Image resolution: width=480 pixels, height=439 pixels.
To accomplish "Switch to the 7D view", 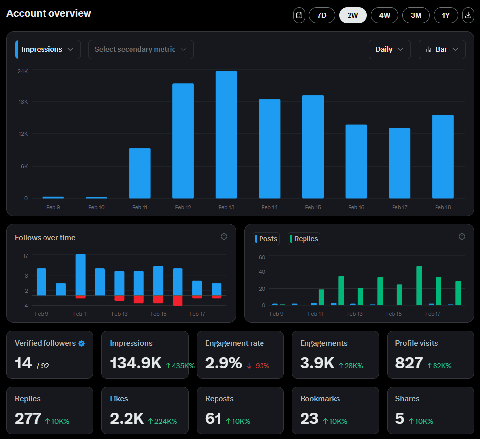I will (x=322, y=15).
